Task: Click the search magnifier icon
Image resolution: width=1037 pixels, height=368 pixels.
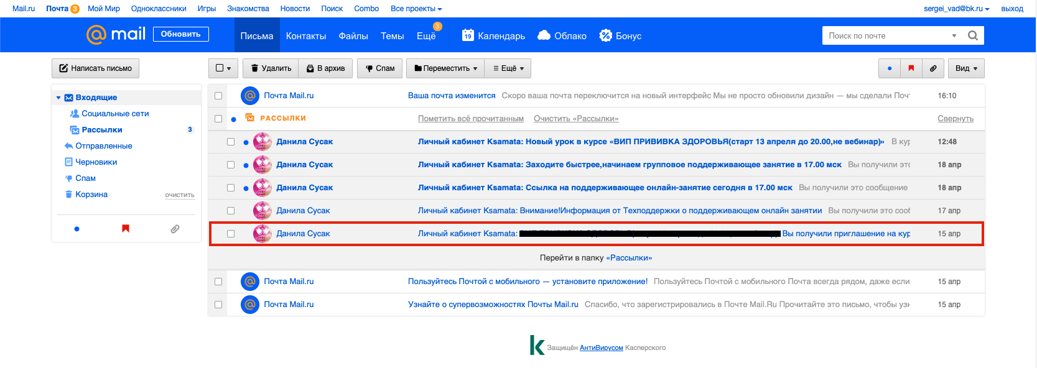Action: 973,35
